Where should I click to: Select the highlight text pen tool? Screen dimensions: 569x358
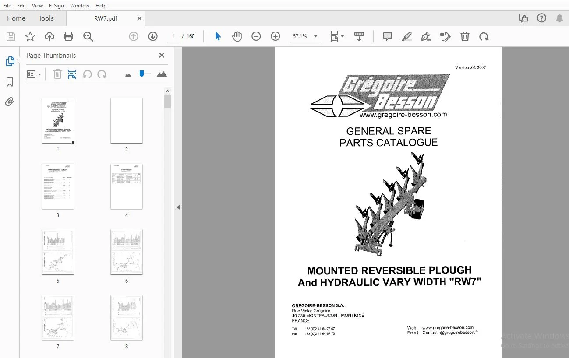tap(407, 36)
